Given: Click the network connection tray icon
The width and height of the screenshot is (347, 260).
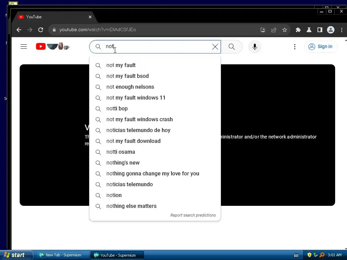Looking at the screenshot, I should tap(315, 255).
